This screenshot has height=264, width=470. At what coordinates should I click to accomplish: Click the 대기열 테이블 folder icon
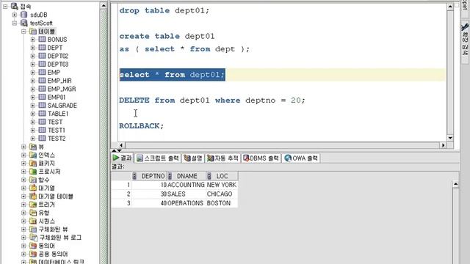33,197
